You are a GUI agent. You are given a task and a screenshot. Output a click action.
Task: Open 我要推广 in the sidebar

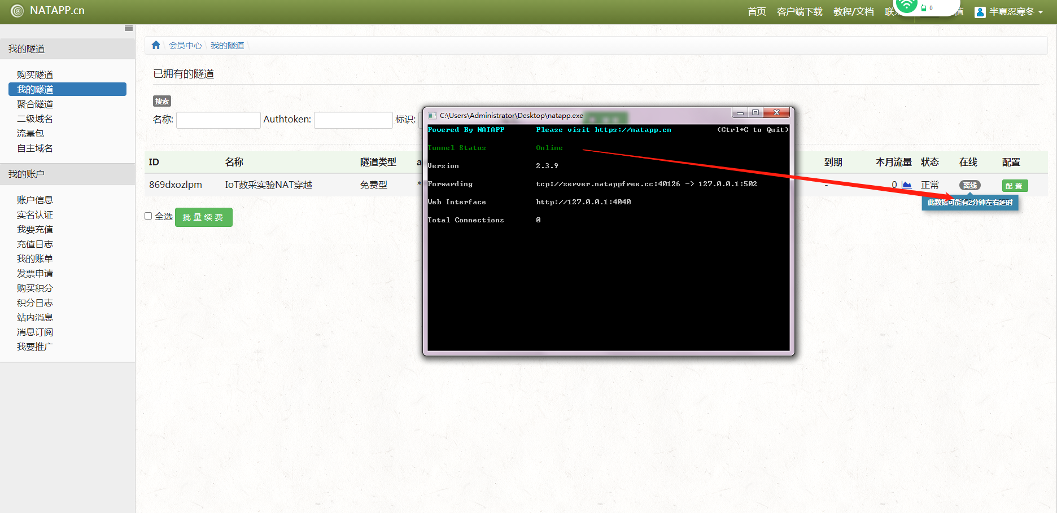[x=35, y=347]
